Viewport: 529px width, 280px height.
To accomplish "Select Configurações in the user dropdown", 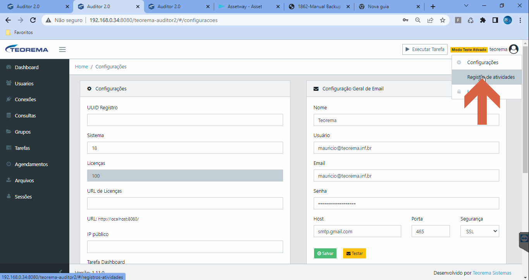I will tap(487, 62).
